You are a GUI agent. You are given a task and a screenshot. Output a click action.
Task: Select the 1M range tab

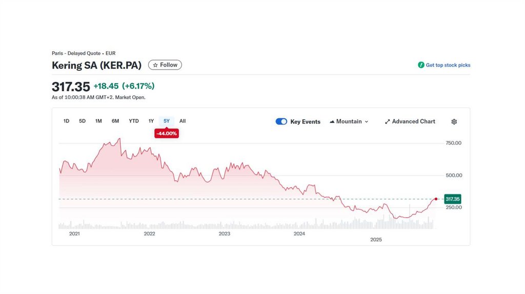pyautogui.click(x=98, y=121)
